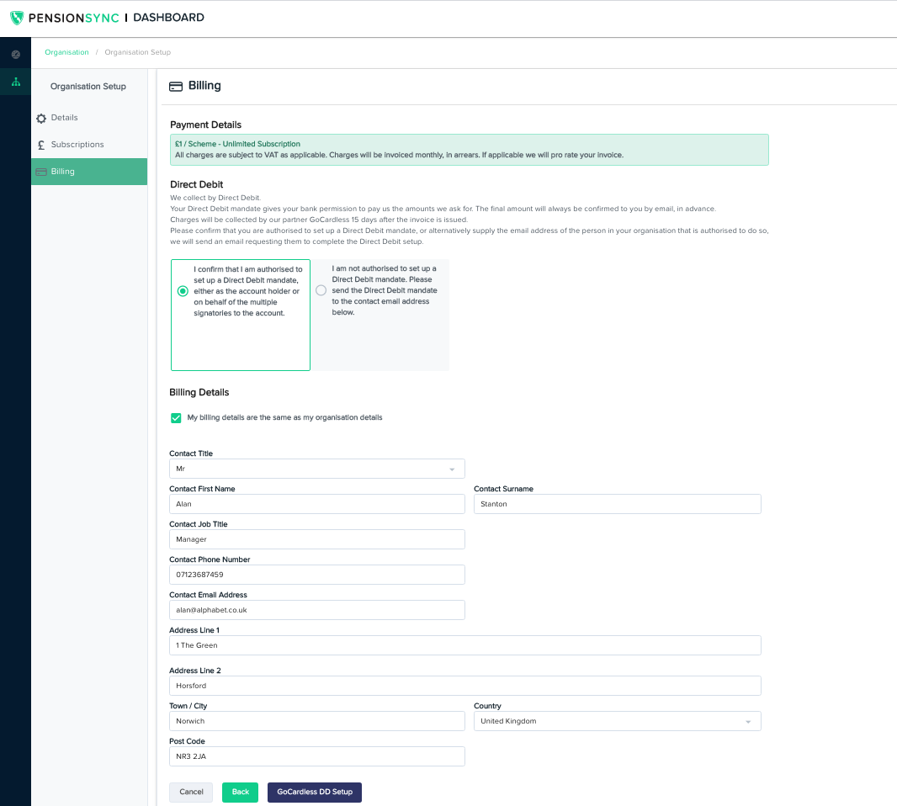
Task: Click the green Back button
Action: coord(240,792)
